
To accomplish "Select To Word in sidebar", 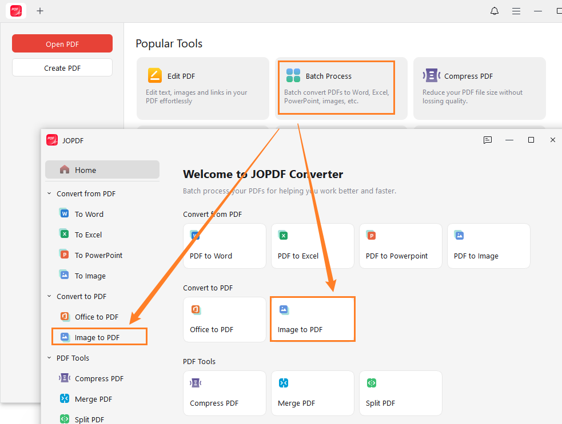I will [89, 214].
